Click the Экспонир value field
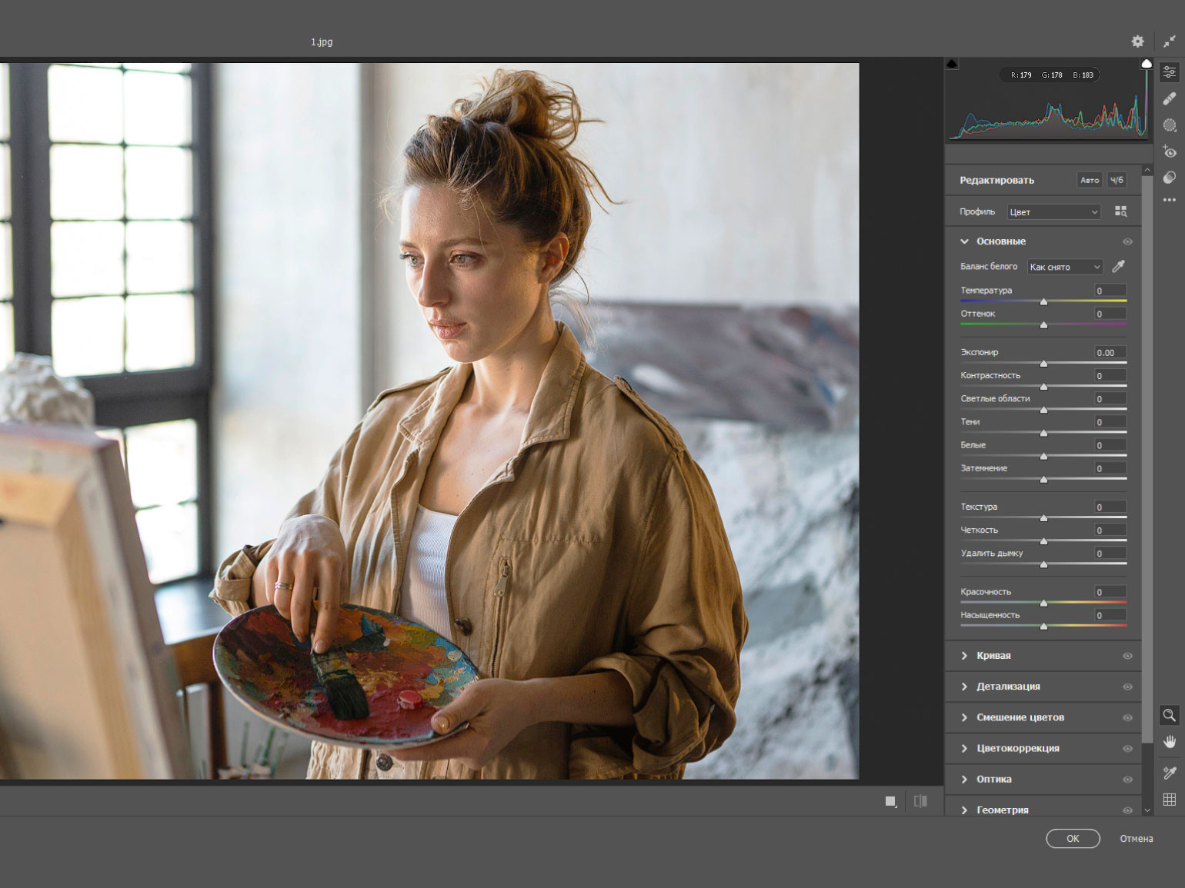Screen dimensions: 1185x888 tap(1110, 352)
